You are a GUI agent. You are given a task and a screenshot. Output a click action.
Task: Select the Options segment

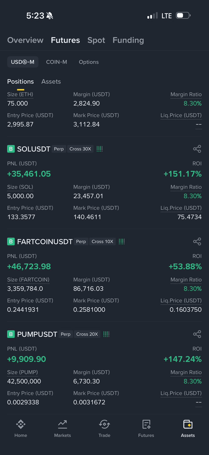[x=89, y=62]
